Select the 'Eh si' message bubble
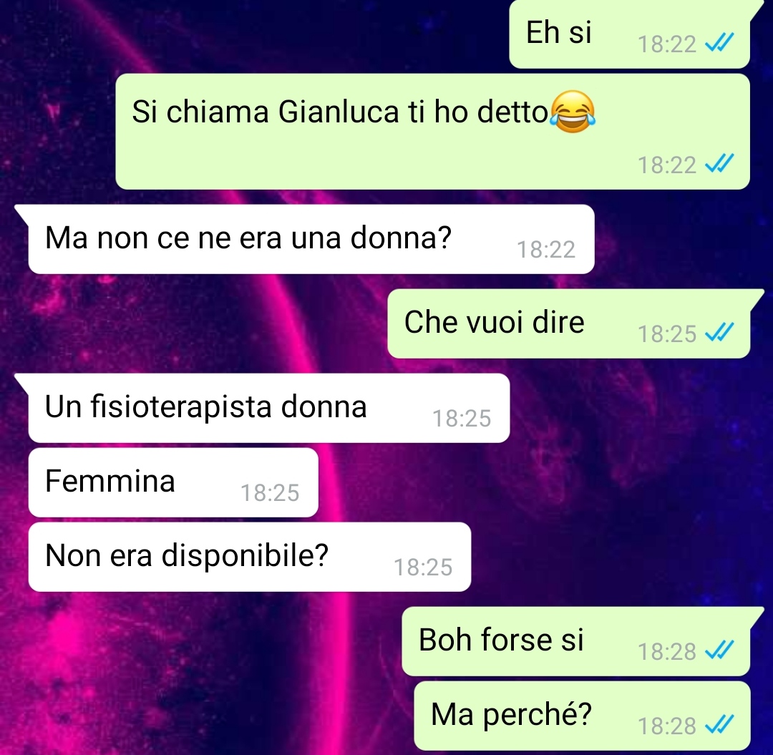 click(630, 34)
